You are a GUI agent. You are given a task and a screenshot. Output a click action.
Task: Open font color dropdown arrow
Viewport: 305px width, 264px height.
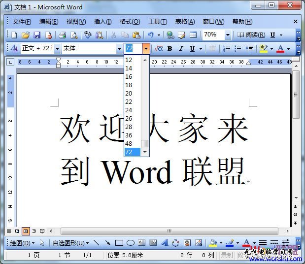289,49
